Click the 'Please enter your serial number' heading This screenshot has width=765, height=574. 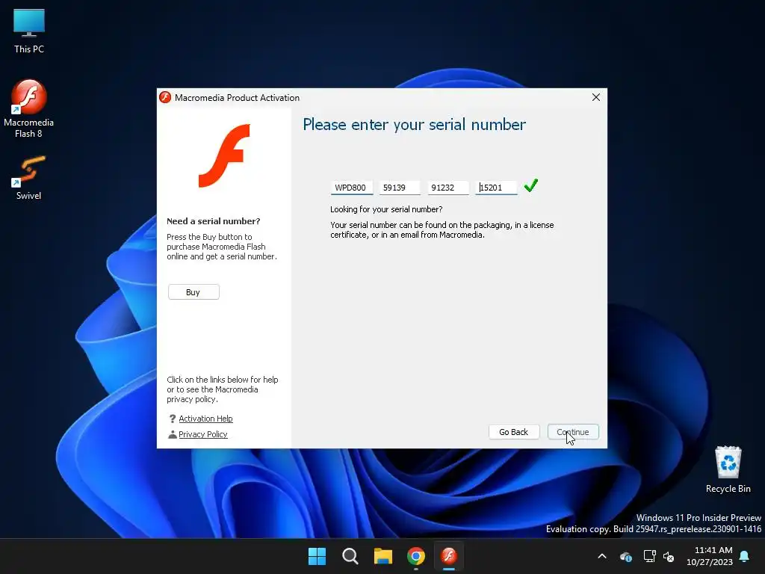click(414, 125)
